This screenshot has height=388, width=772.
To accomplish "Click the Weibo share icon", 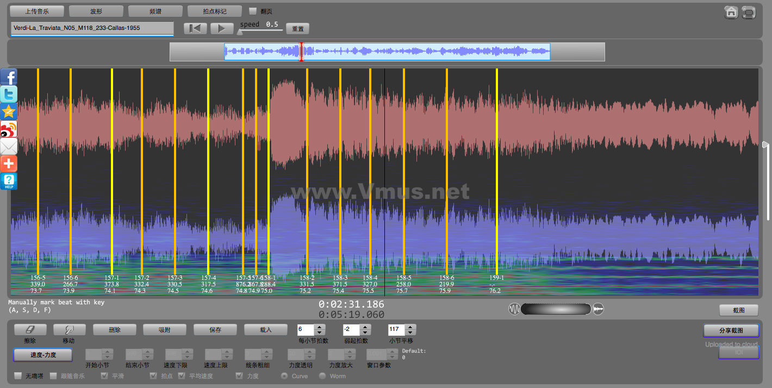I will tap(9, 129).
